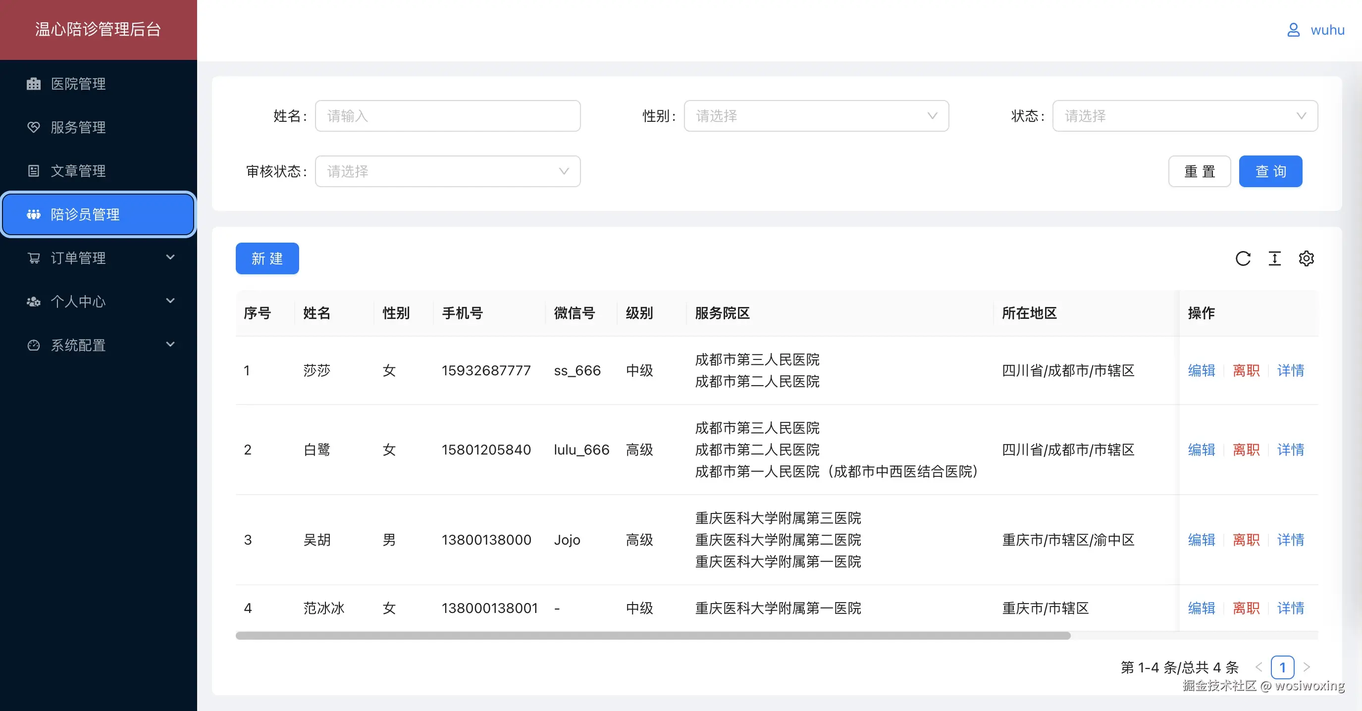1362x711 pixels.
Task: Click the 新建 button to create new
Action: click(267, 258)
